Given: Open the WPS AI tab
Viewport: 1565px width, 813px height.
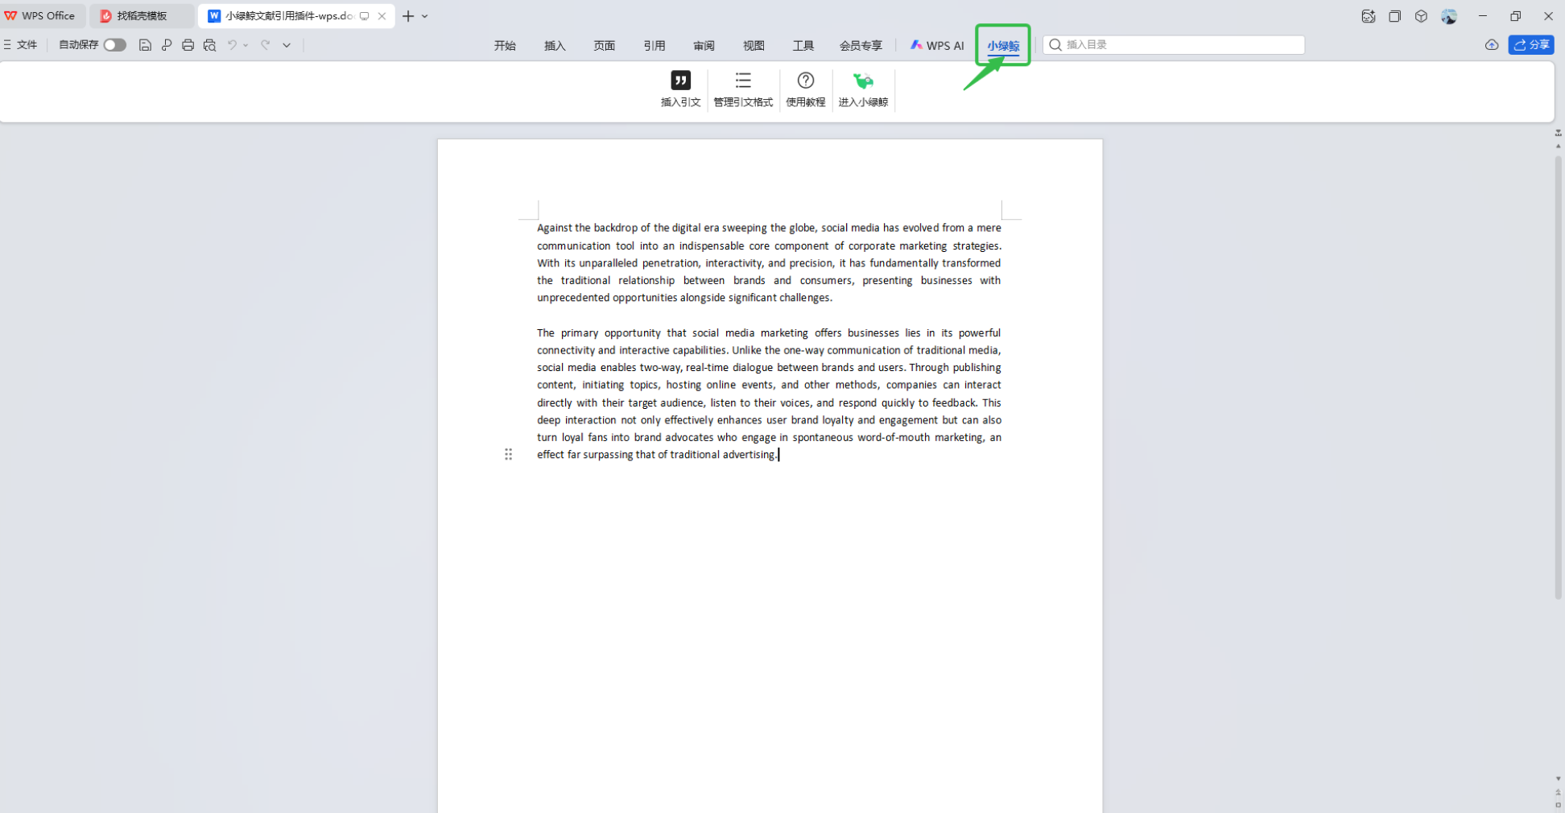Looking at the screenshot, I should click(x=937, y=46).
